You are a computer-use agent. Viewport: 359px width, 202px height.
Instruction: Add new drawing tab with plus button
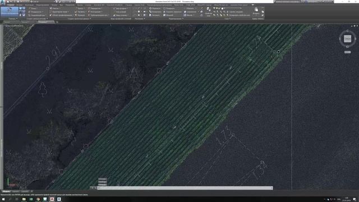tap(57, 22)
